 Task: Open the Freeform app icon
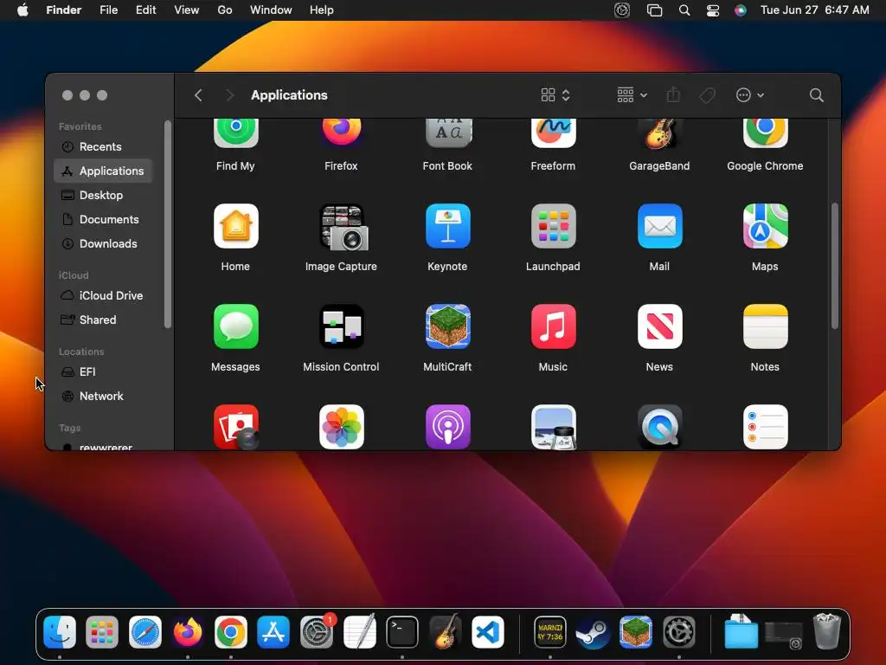click(x=553, y=133)
